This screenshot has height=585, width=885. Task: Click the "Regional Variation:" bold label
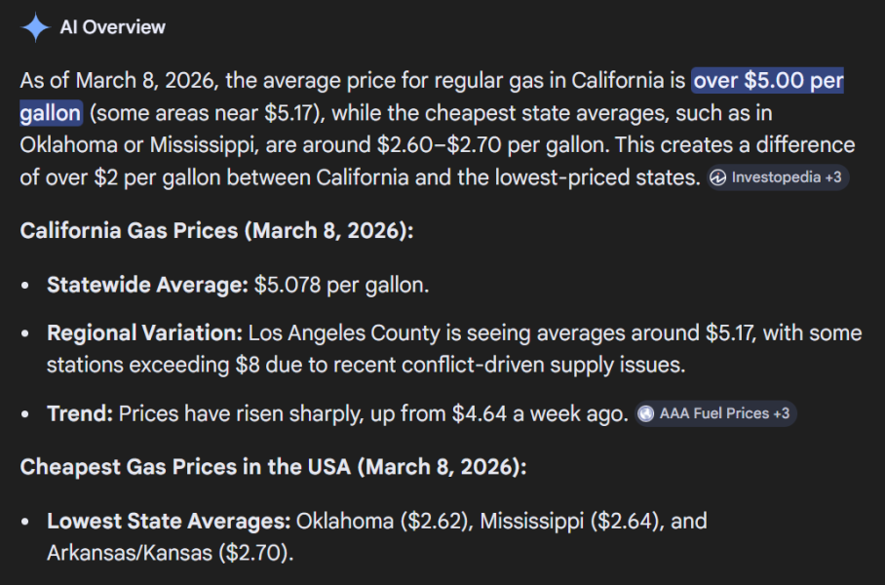144,333
